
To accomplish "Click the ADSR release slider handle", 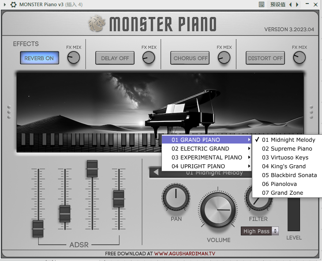I will (x=119, y=199).
